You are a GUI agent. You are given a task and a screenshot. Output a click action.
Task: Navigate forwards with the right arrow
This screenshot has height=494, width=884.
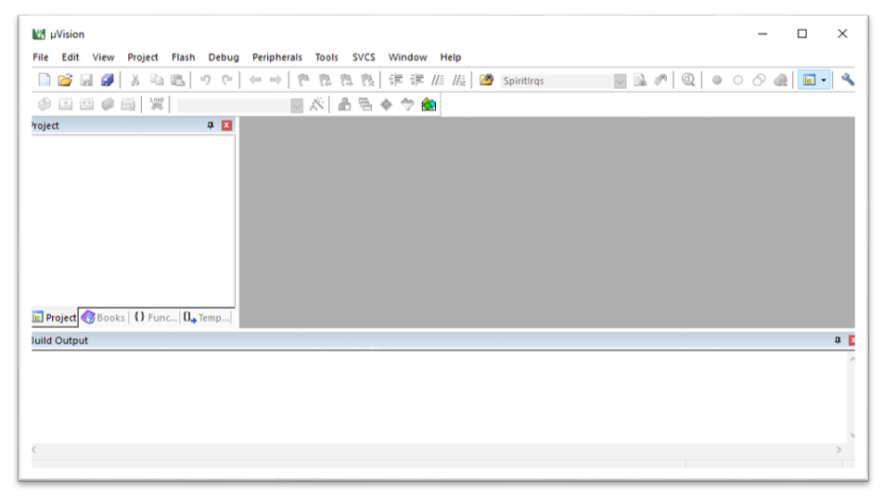(275, 80)
